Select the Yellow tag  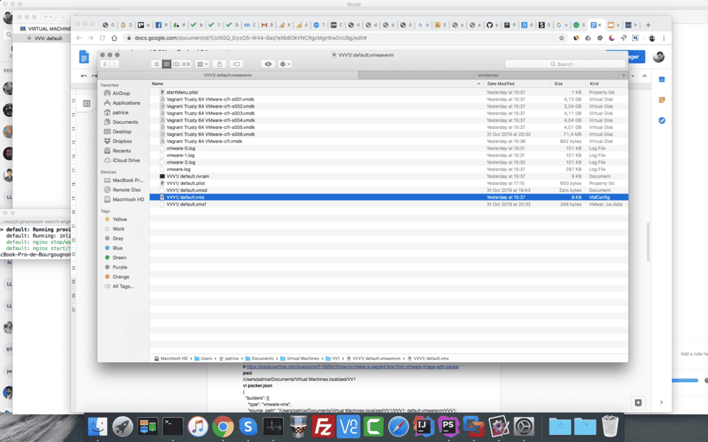[x=116, y=219]
